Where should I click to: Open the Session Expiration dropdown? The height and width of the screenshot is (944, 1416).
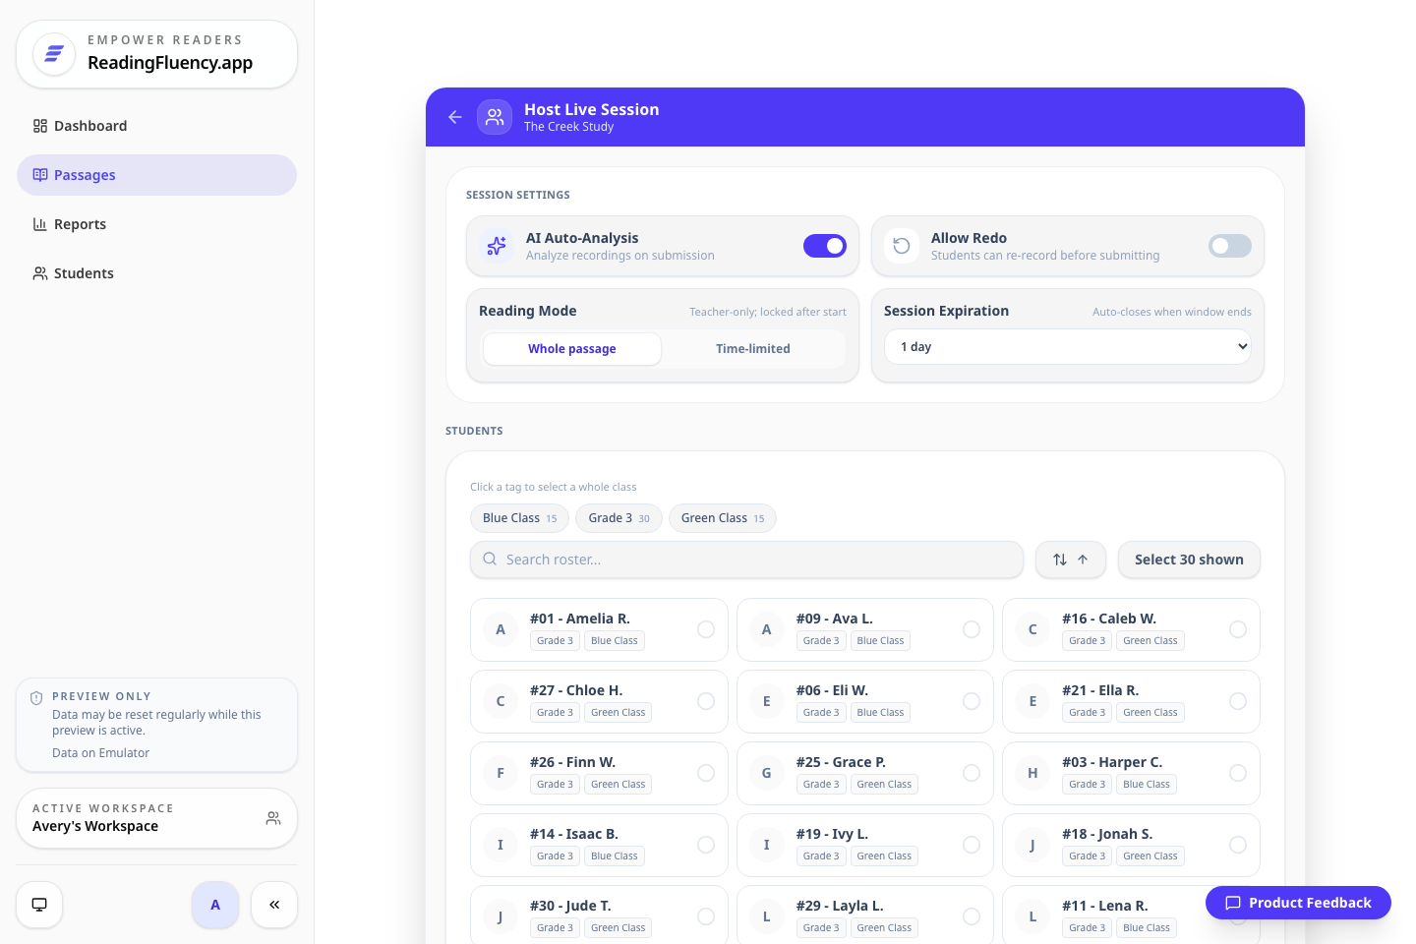1068,347
